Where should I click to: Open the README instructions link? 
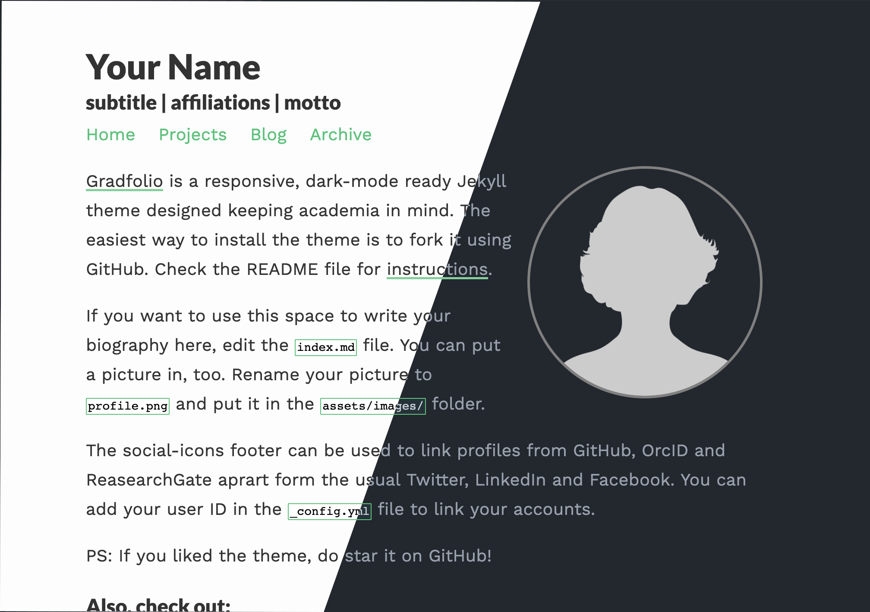pyautogui.click(x=437, y=269)
